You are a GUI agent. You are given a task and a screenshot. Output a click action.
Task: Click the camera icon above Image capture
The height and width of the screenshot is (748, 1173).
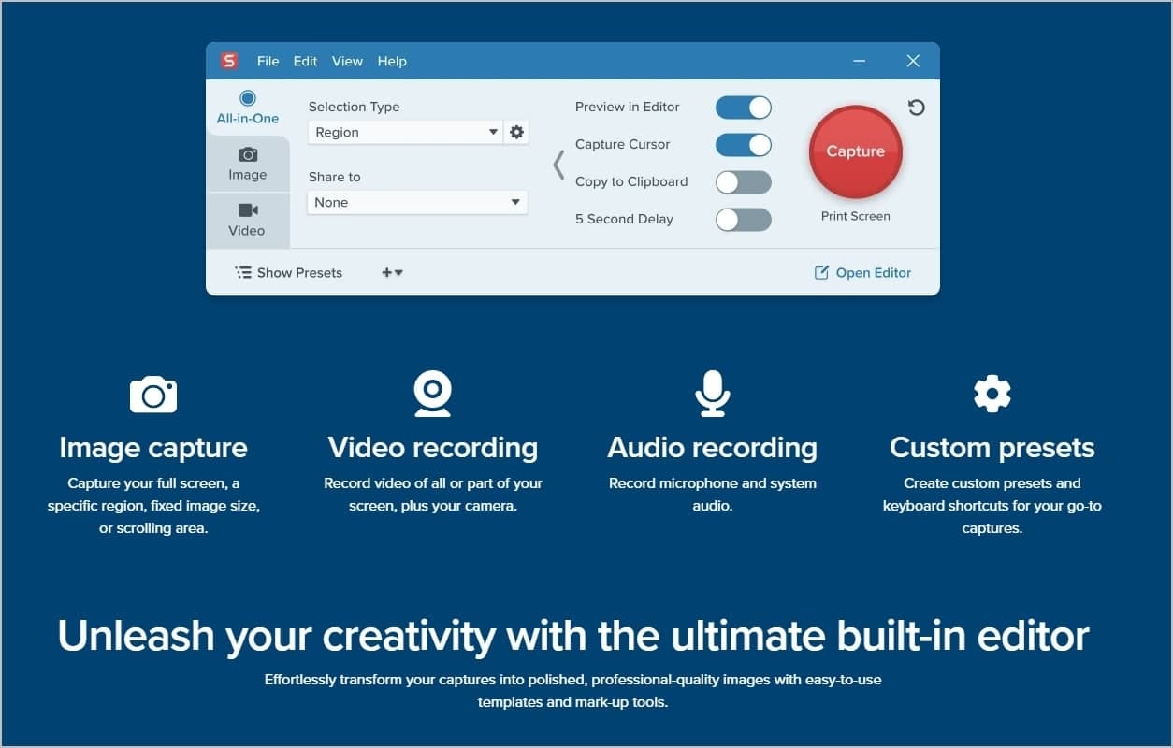click(153, 394)
